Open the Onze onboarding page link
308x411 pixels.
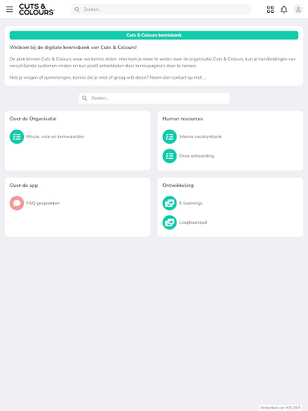(197, 156)
